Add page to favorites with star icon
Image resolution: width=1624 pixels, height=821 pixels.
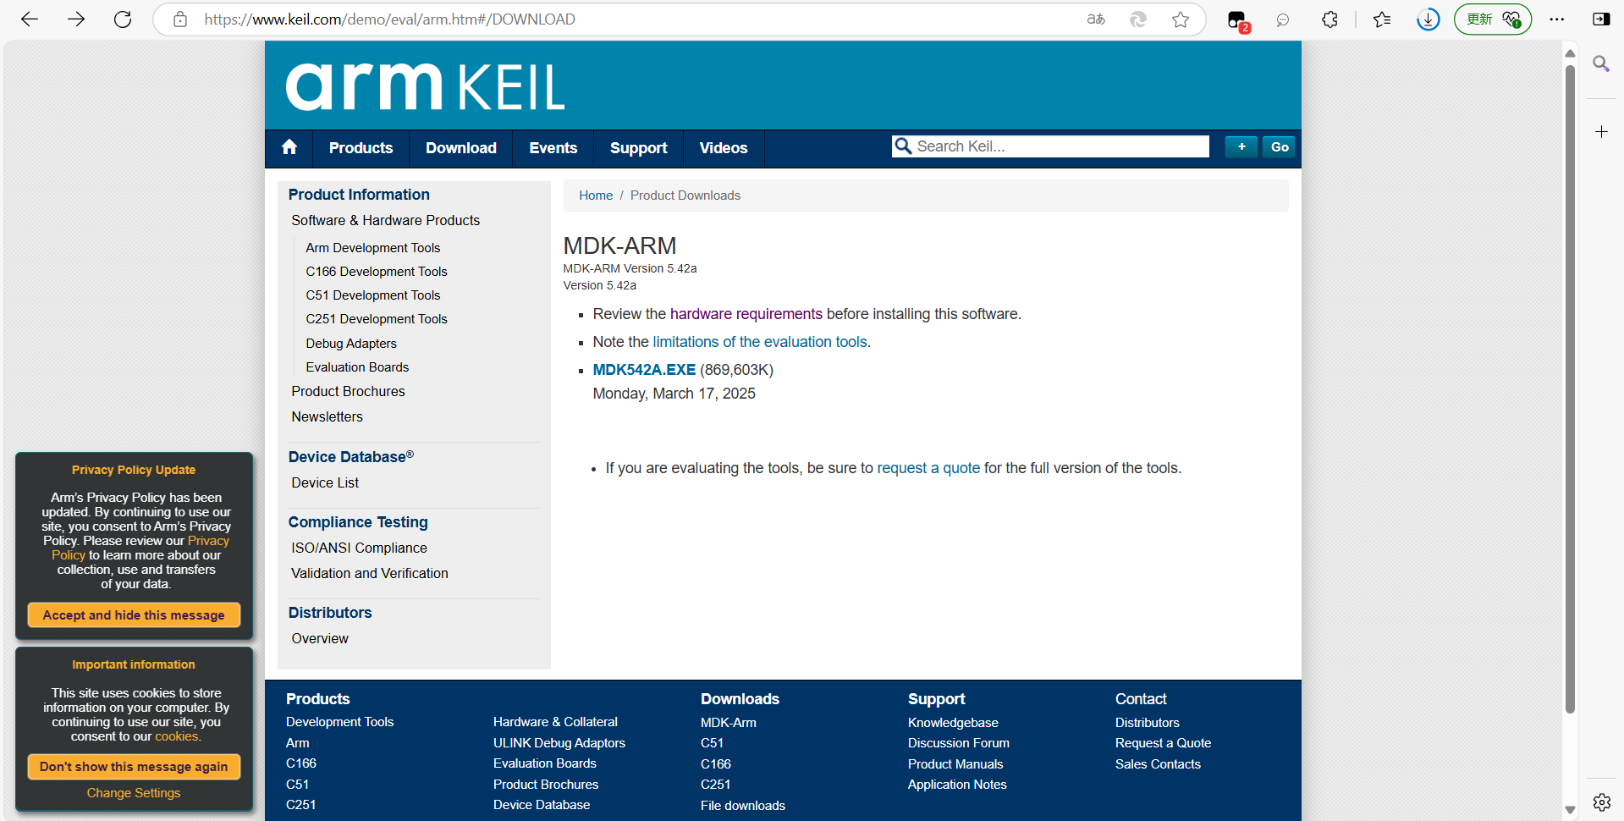pos(1181,19)
